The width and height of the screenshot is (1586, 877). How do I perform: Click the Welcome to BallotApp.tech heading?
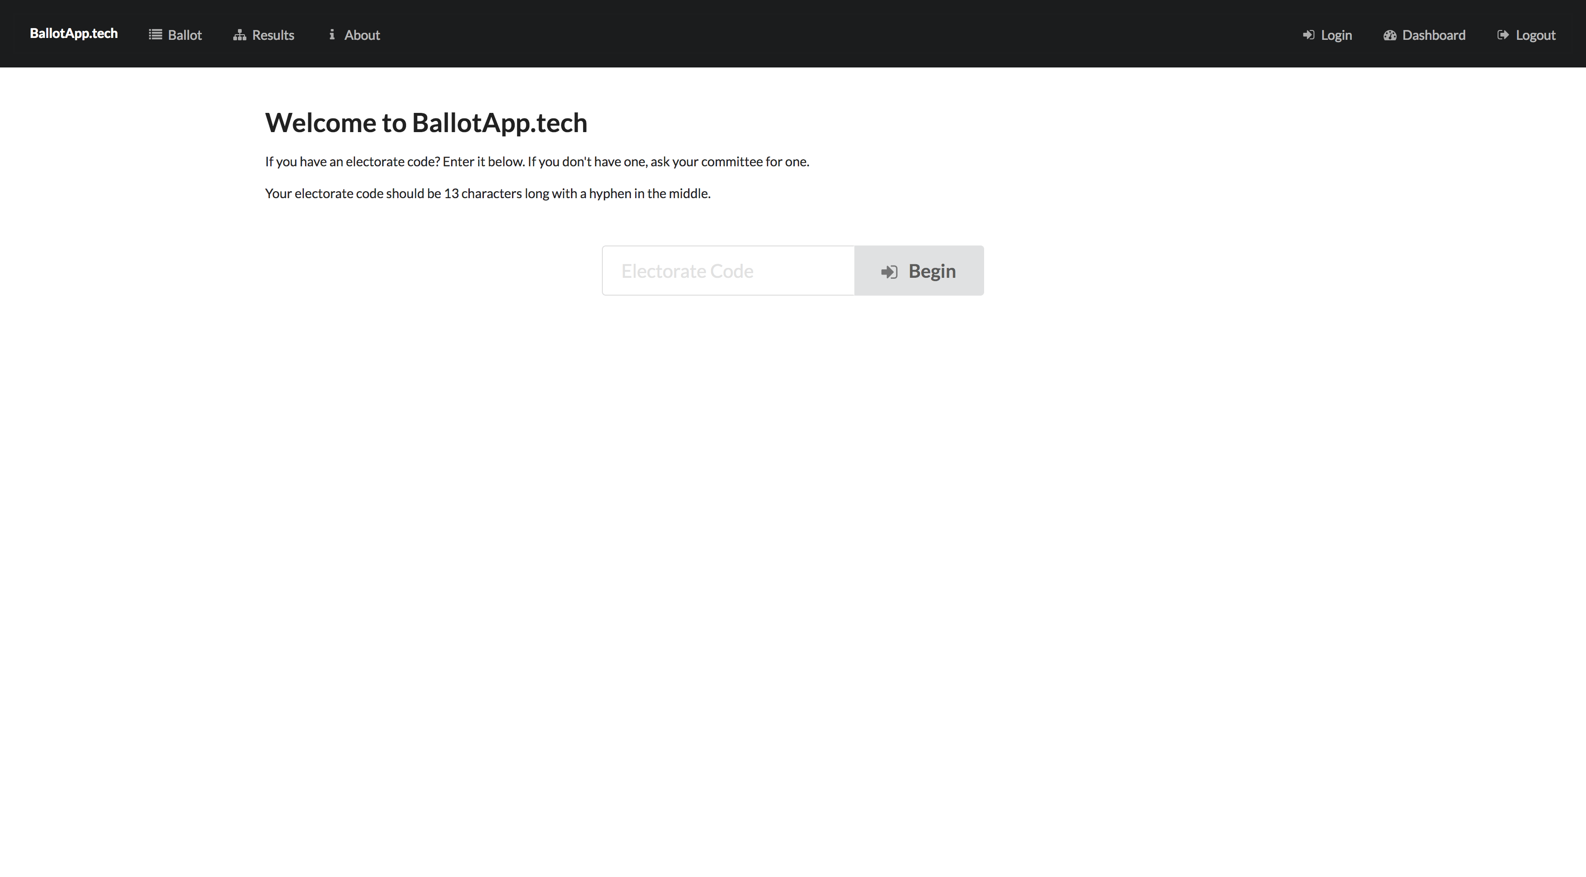click(x=426, y=123)
